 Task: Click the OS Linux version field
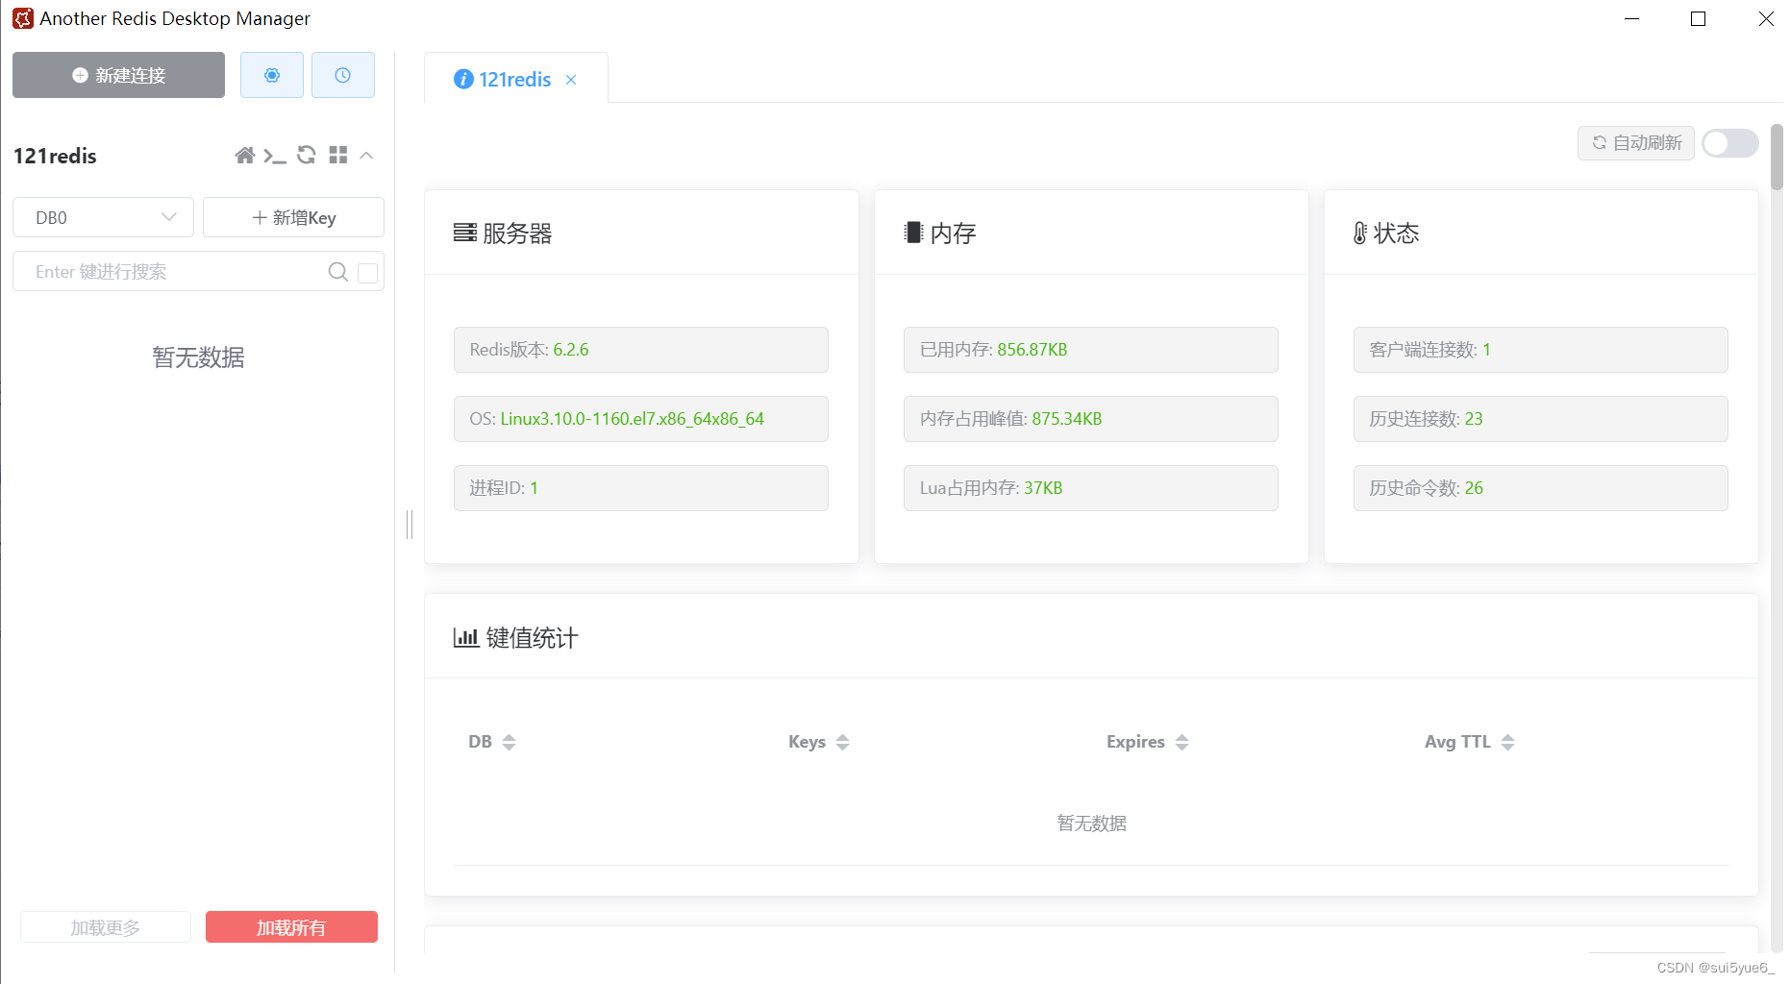(x=641, y=419)
